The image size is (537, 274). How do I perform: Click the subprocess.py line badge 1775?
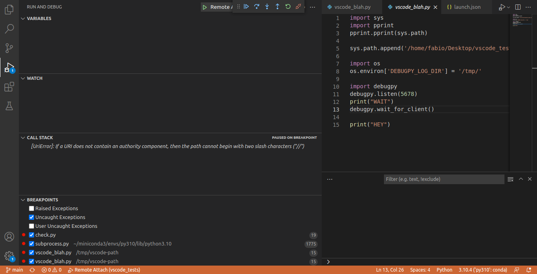pos(311,244)
